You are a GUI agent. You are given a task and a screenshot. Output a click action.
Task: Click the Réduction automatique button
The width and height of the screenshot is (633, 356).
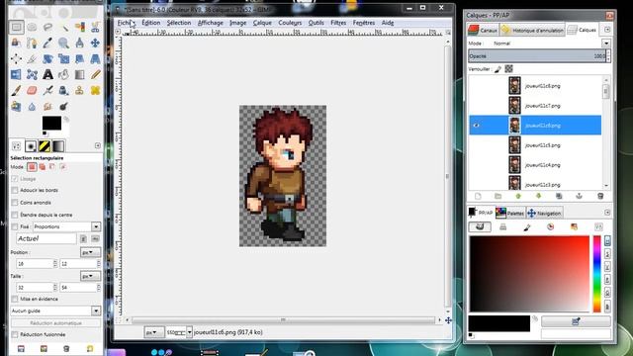[55, 323]
